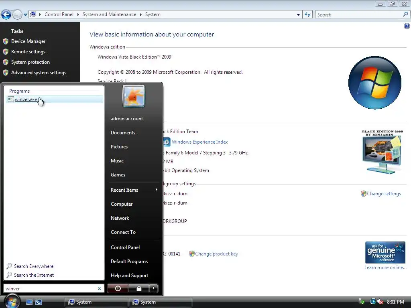Open Music from the Start menu

coord(117,161)
